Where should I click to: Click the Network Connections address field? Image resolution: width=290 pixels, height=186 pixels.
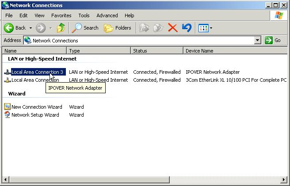pyautogui.click(x=141, y=40)
